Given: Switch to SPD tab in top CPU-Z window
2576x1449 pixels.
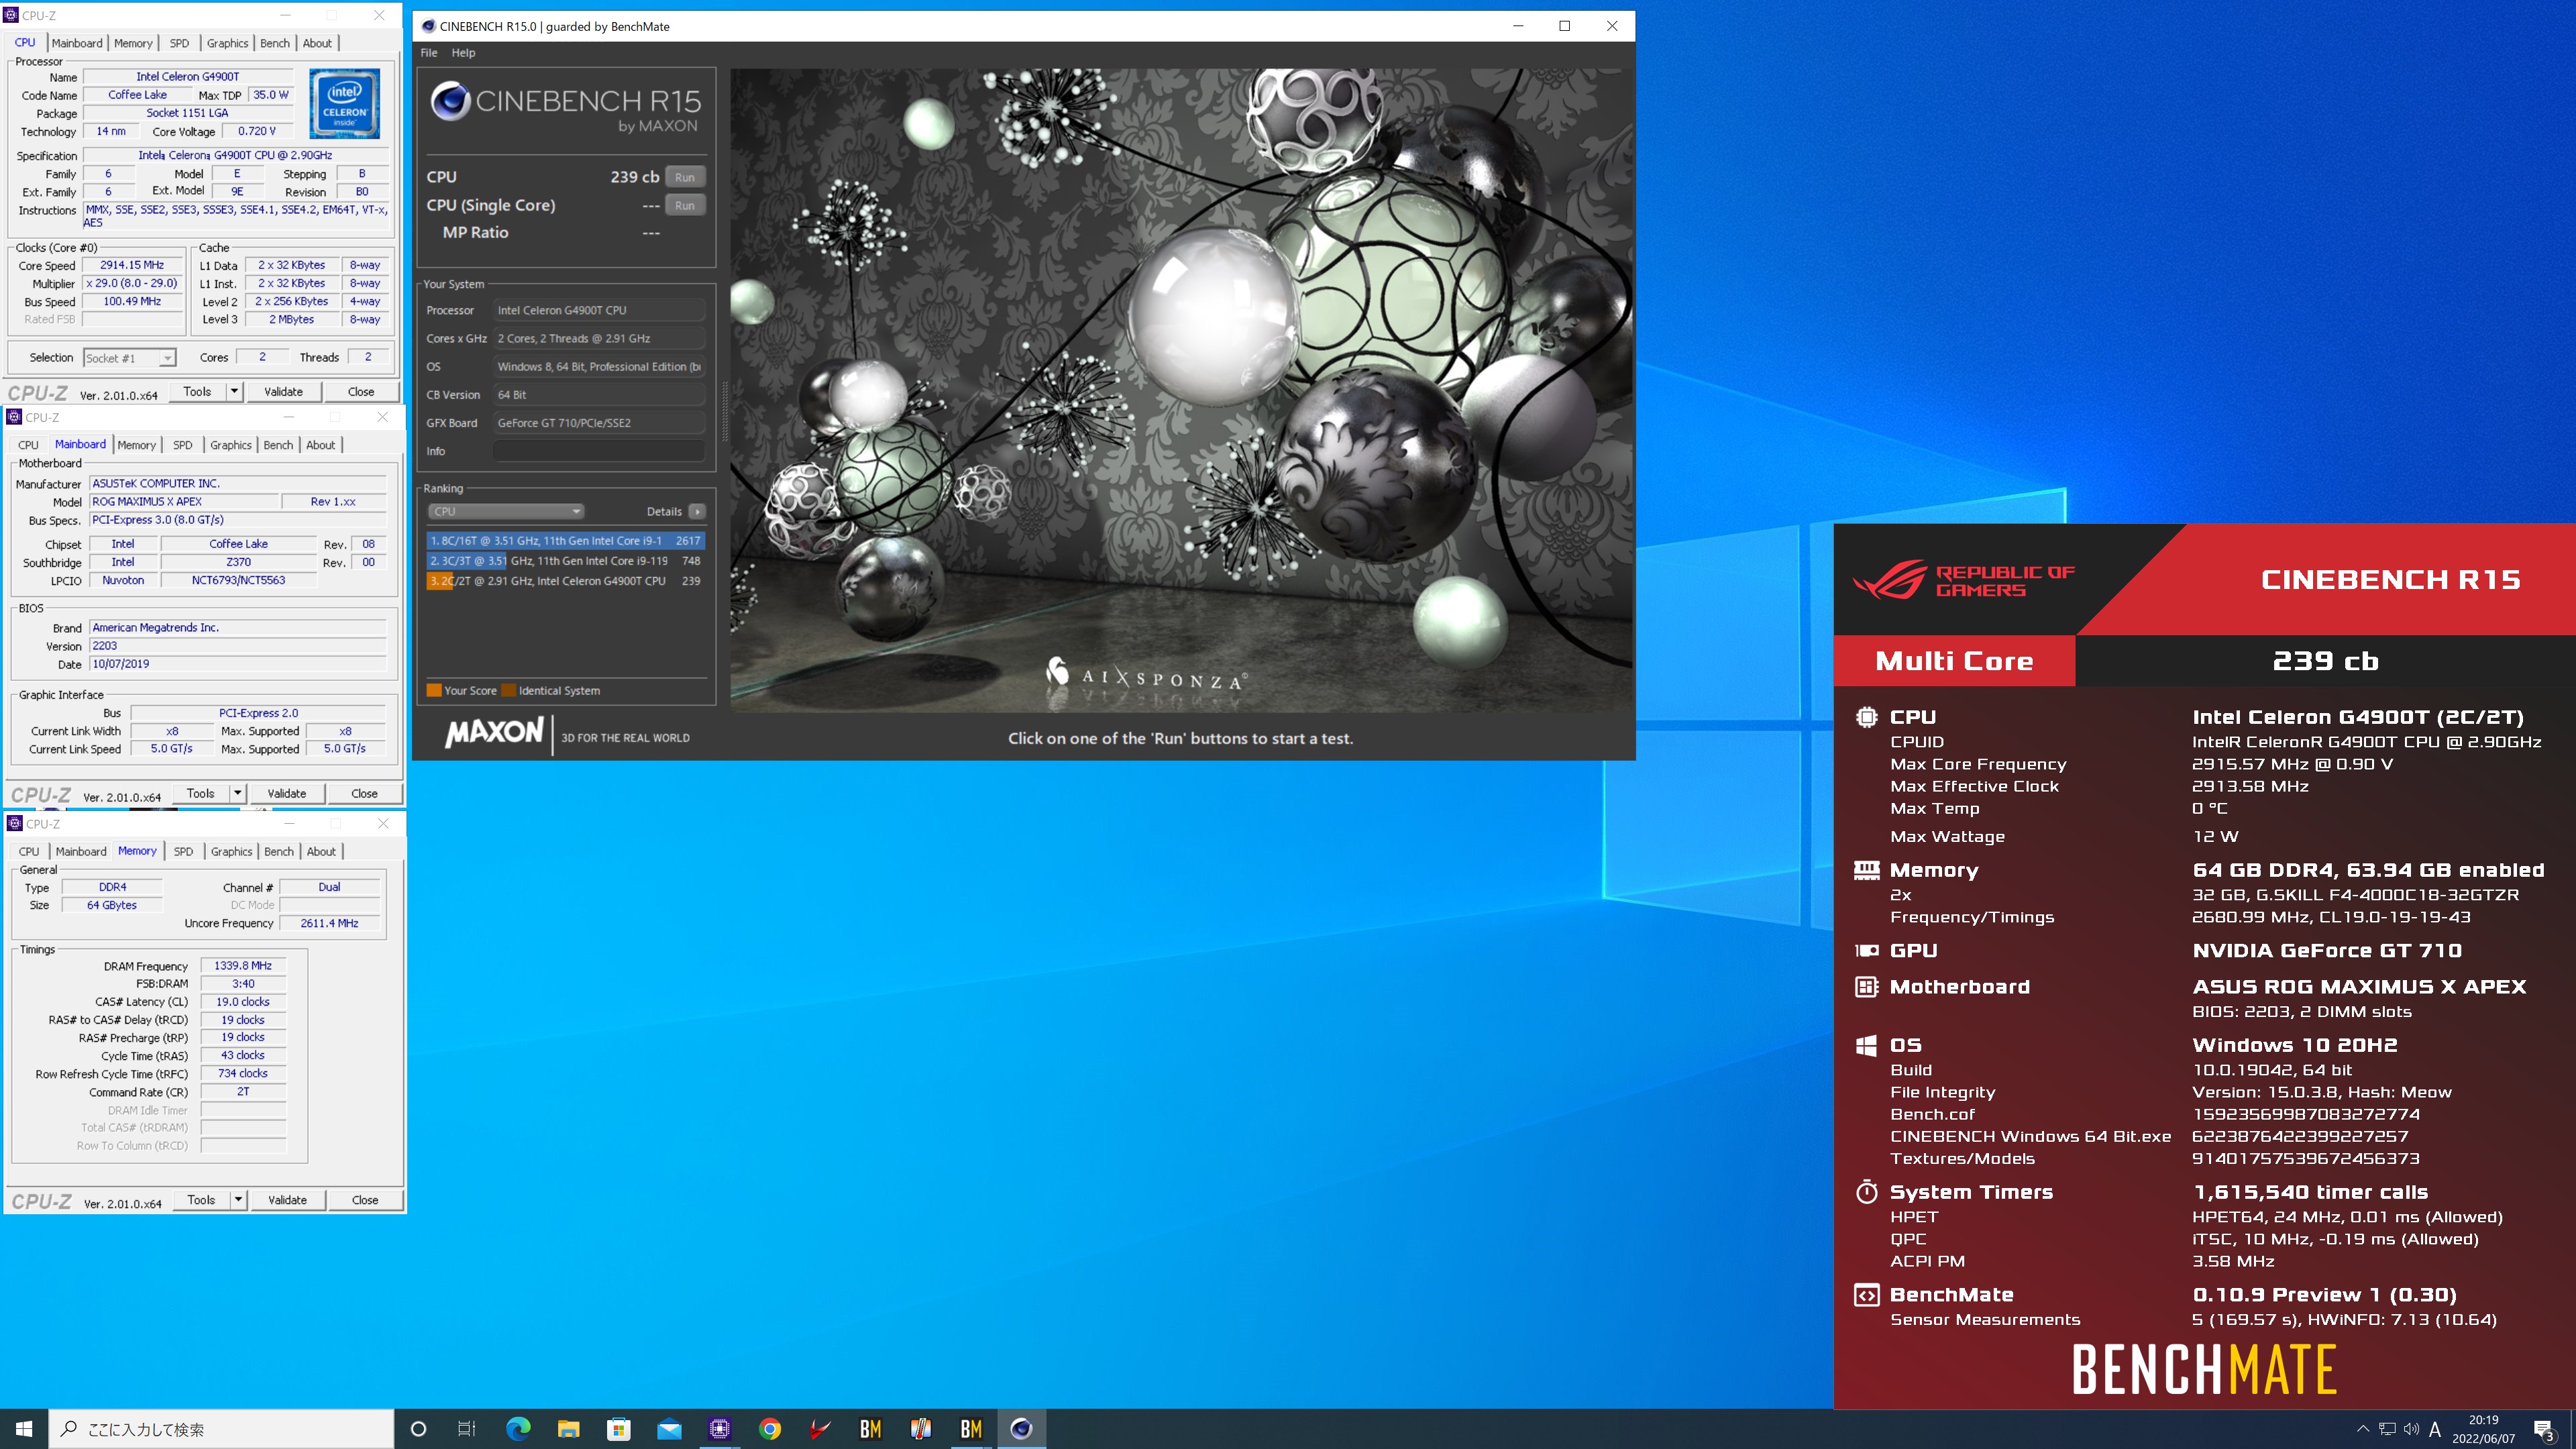Looking at the screenshot, I should coord(179,43).
